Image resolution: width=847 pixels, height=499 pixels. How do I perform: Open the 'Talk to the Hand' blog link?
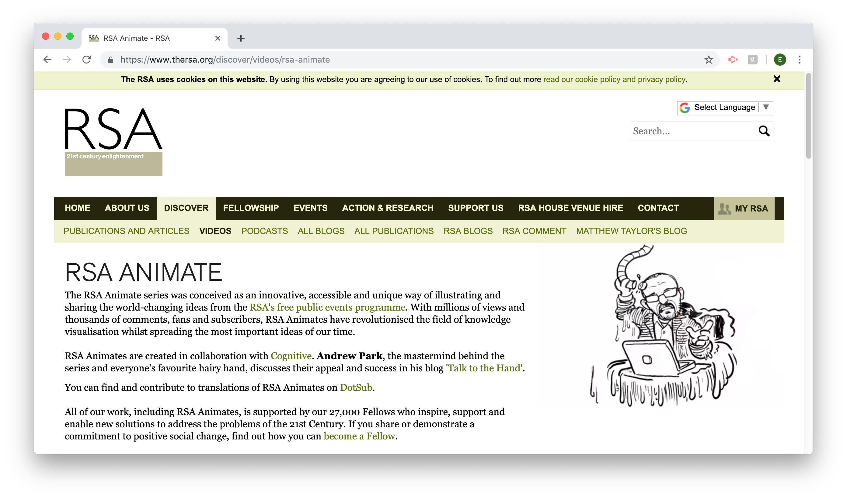pos(484,368)
